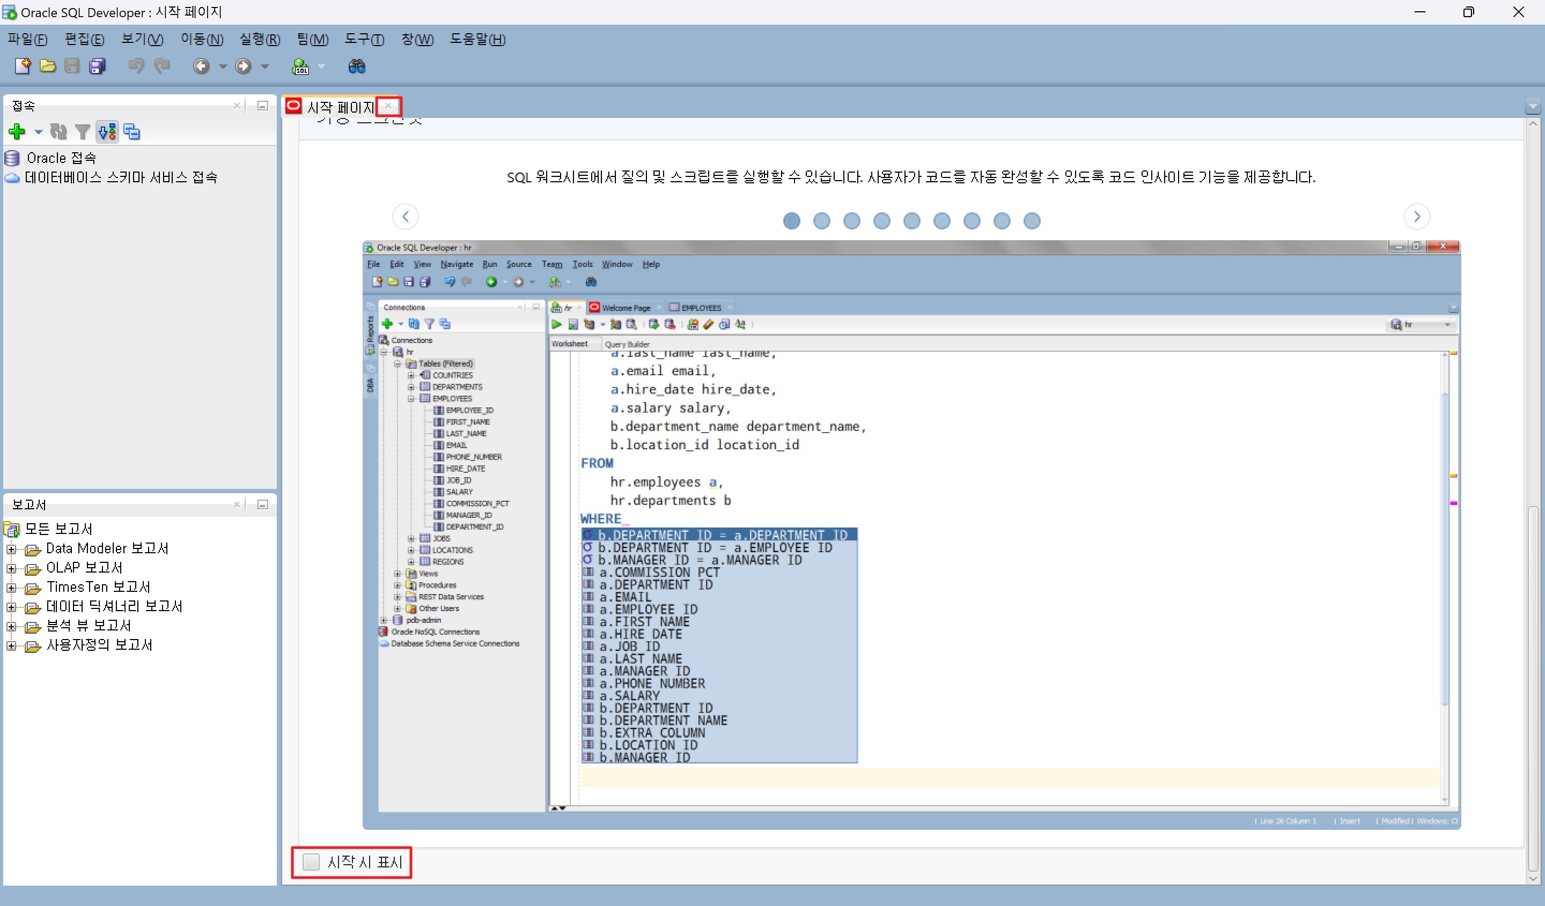
Task: Expand OLAP 보고서 folder
Action: (x=11, y=568)
